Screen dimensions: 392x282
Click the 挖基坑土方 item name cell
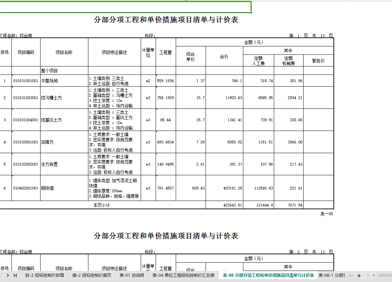click(x=64, y=120)
